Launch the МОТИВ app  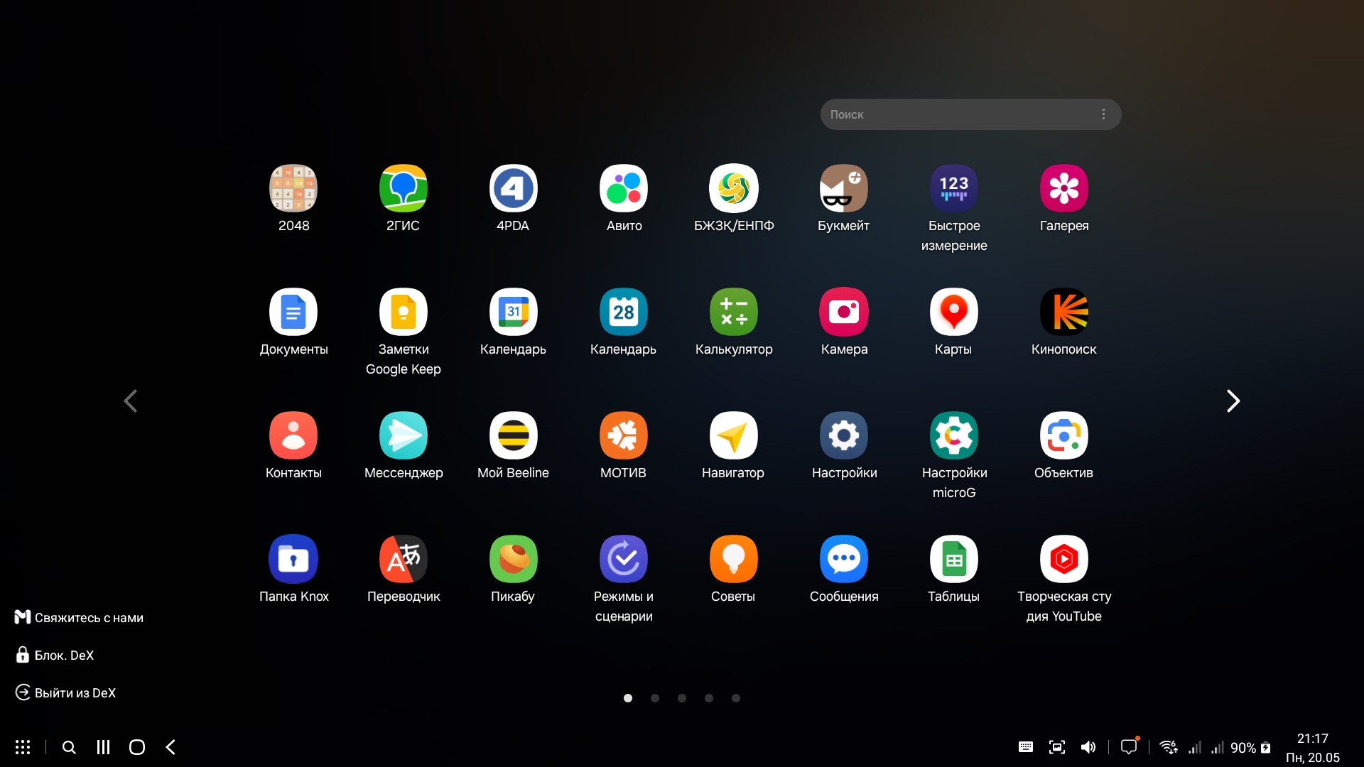coord(624,435)
